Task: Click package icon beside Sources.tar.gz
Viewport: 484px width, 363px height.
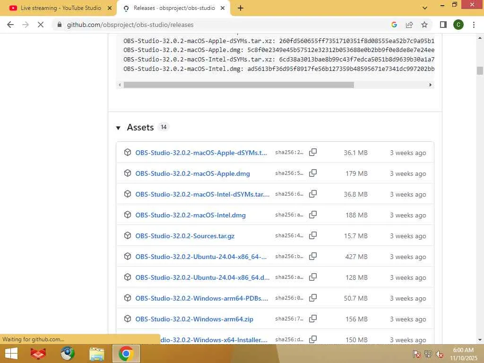Action: tap(128, 235)
